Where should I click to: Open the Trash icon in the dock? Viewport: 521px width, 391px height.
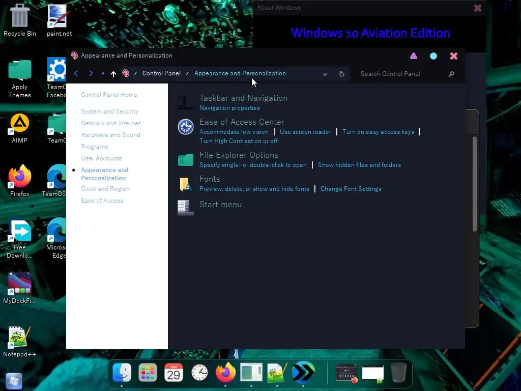[398, 372]
